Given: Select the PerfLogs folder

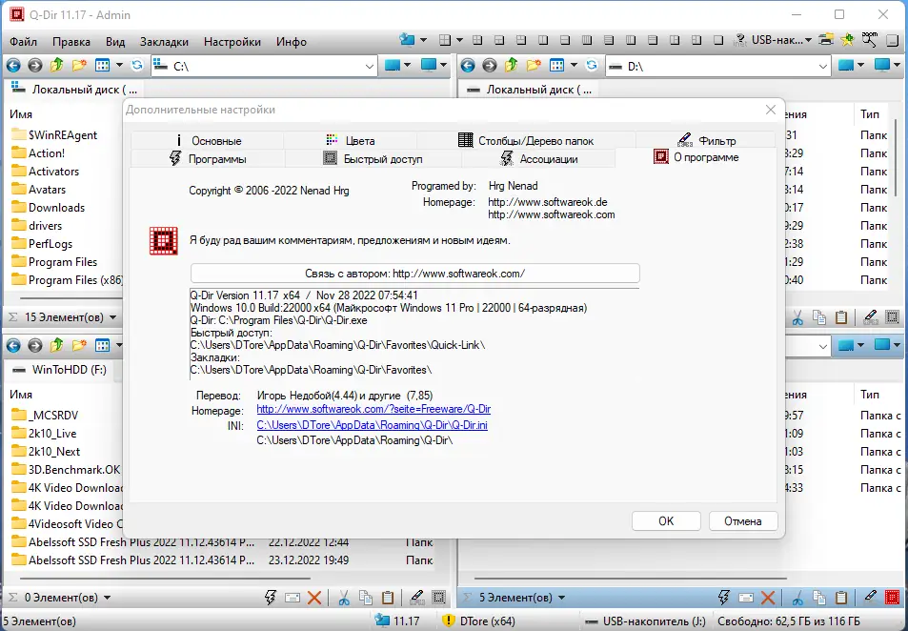Looking at the screenshot, I should click(x=50, y=244).
